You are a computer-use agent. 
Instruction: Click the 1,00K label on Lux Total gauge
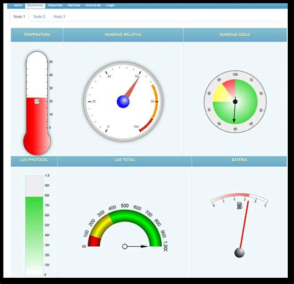click(166, 246)
